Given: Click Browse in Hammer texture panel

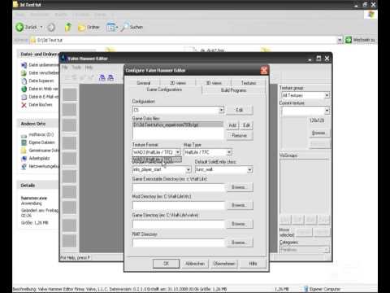Looking at the screenshot, I should click(x=318, y=133).
